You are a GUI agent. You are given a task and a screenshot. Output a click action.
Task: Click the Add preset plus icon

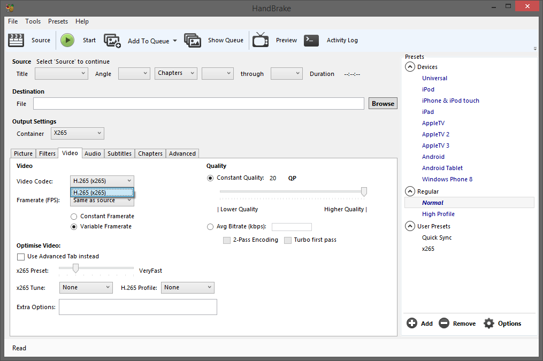[412, 323]
